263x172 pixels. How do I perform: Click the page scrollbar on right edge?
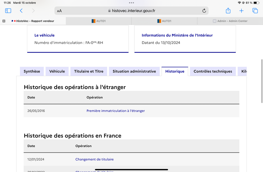coord(262,81)
